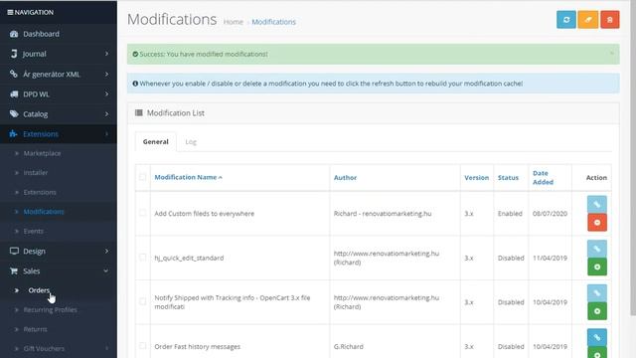The width and height of the screenshot is (636, 358).
Task: Click the Journal icon in navigation
Action: pos(14,54)
